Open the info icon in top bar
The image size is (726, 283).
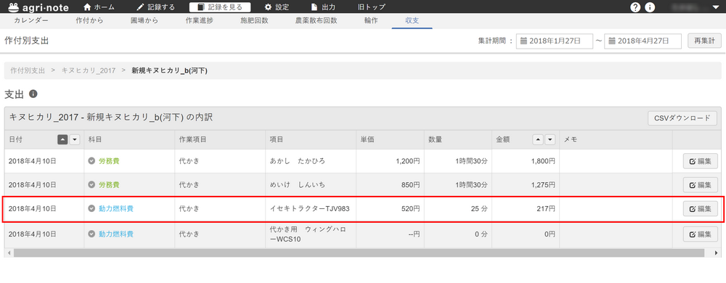tap(650, 7)
